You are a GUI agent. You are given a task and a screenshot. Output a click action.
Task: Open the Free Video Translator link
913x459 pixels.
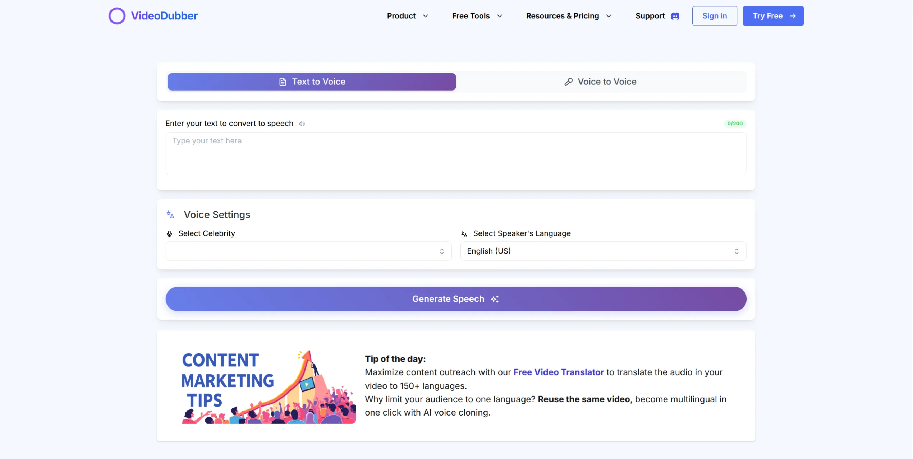pos(558,372)
